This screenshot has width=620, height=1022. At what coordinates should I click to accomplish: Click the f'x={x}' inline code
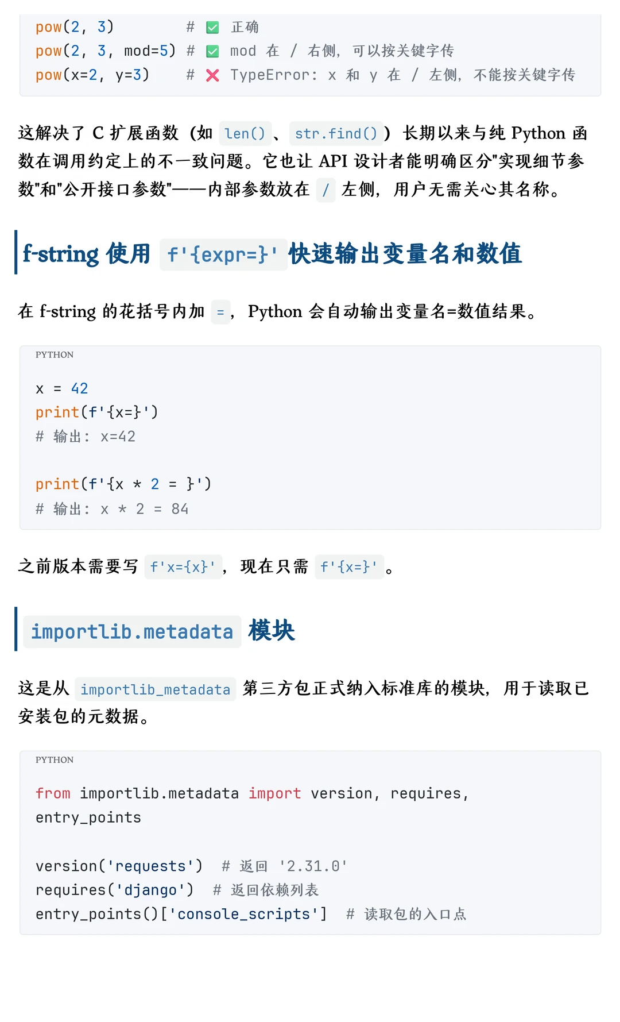pos(183,567)
